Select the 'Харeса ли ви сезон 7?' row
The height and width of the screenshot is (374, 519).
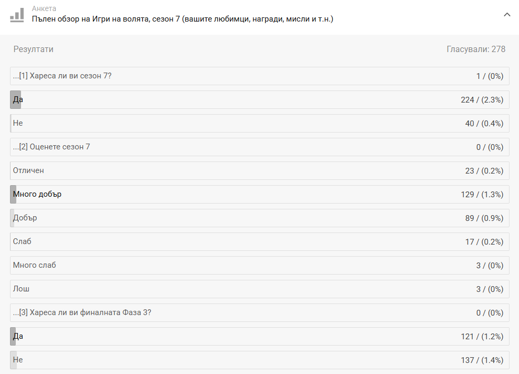click(259, 76)
